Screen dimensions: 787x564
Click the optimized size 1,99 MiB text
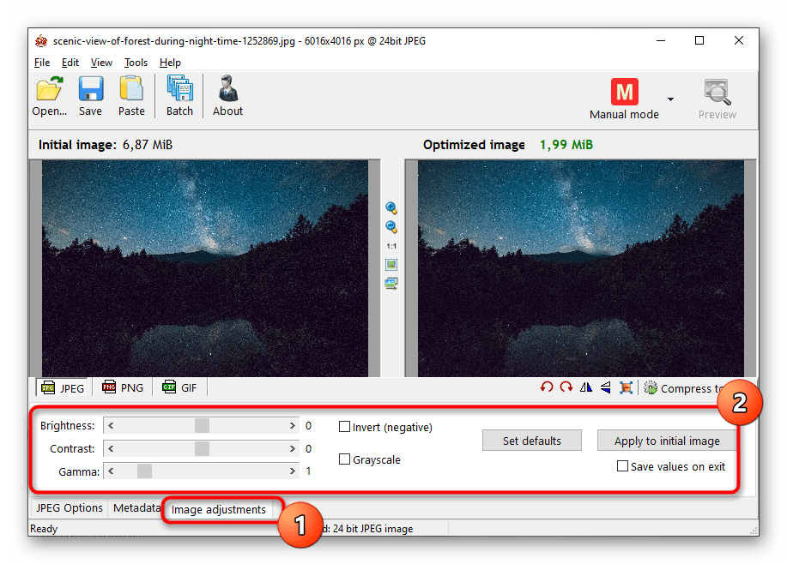(x=566, y=145)
